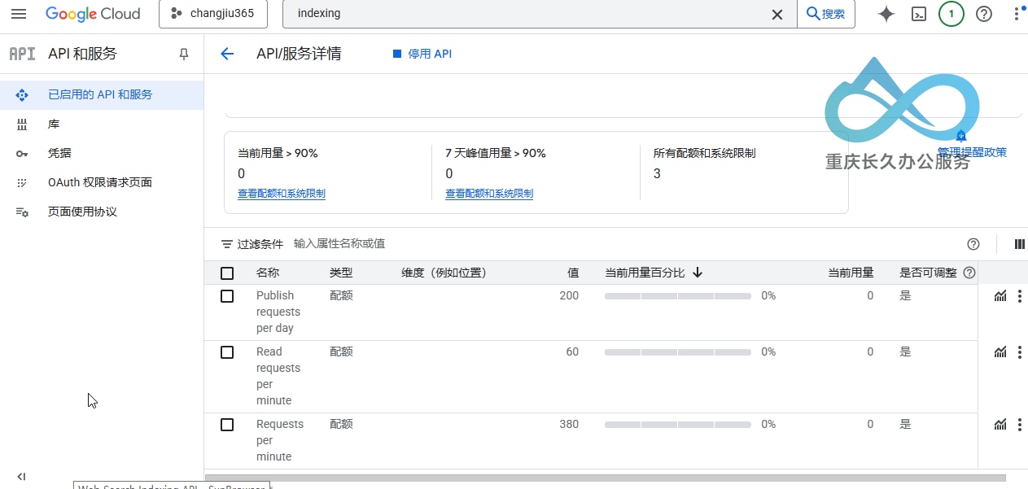Open more actions for Publish requests row

pyautogui.click(x=1020, y=296)
